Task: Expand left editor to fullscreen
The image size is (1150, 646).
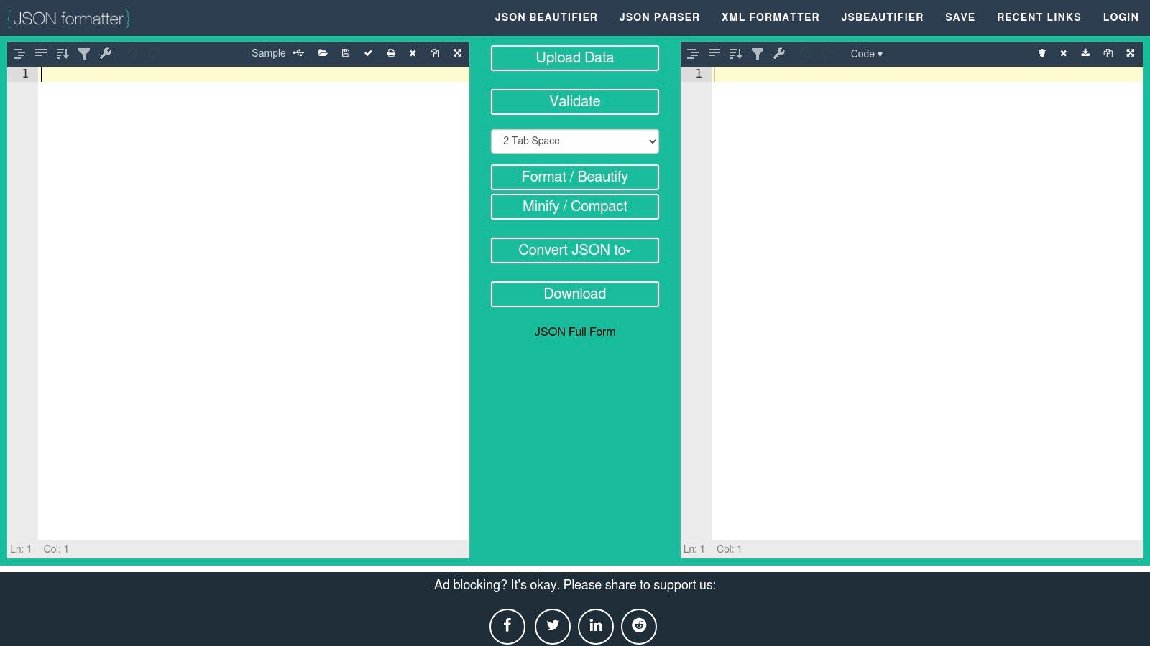Action: pyautogui.click(x=458, y=52)
